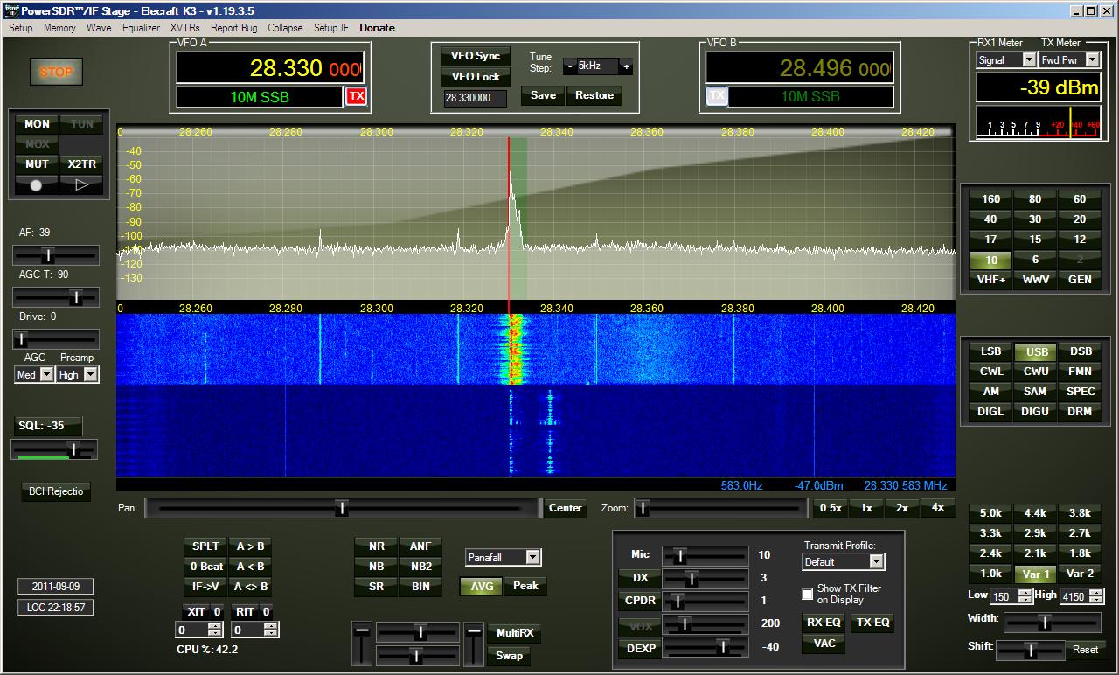Click the VFO A frequency display
Image resolution: width=1119 pixels, height=675 pixels.
tap(271, 67)
